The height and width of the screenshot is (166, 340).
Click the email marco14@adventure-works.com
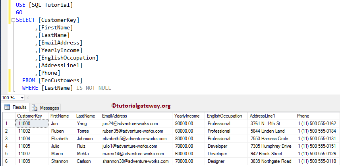(x=136, y=154)
